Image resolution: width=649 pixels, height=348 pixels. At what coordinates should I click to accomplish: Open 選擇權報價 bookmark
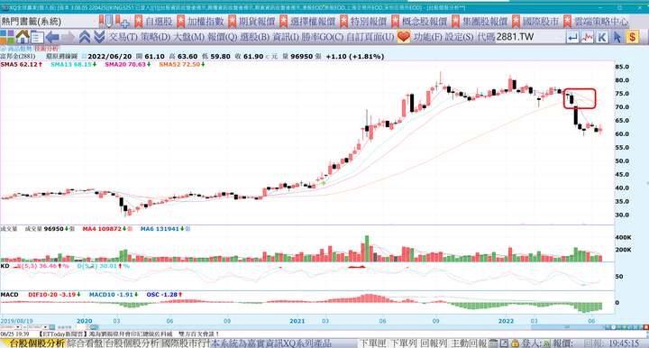308,21
